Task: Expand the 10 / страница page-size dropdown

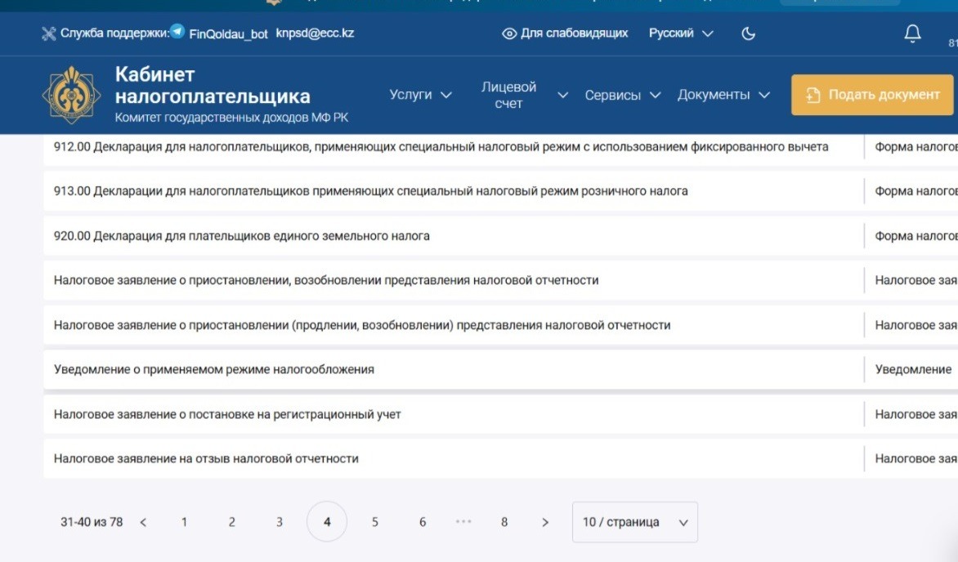Action: coord(634,522)
